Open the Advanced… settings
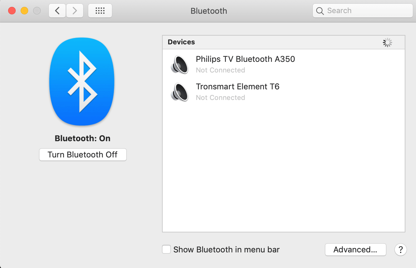Viewport: 416px width, 268px height. coord(355,250)
